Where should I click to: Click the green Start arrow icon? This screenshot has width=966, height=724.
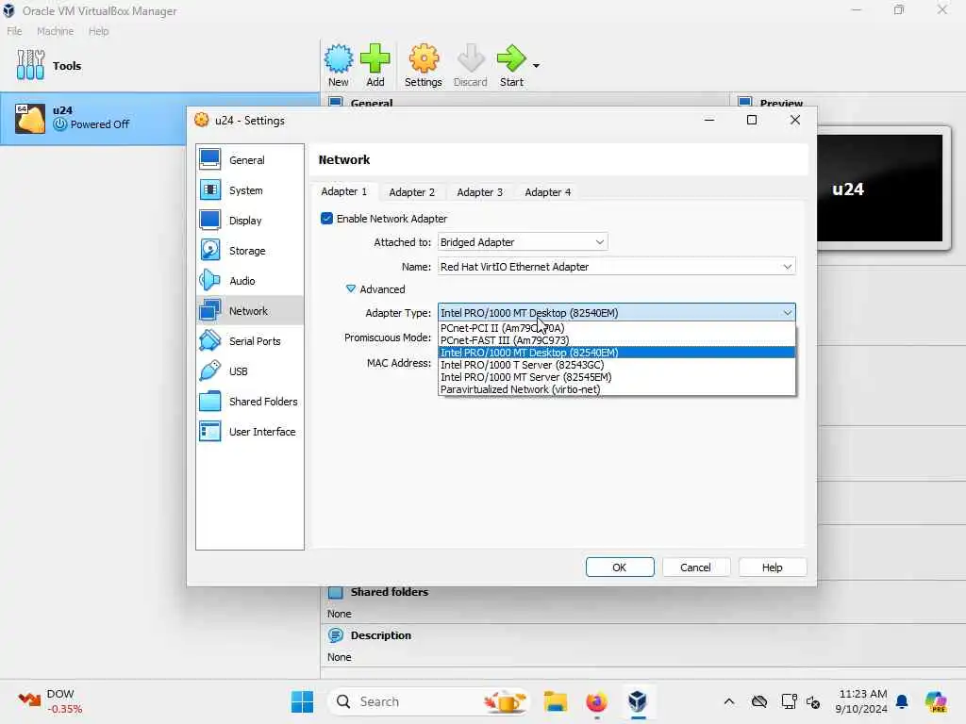(510, 58)
